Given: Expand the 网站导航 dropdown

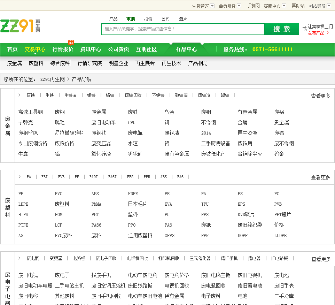Looking at the screenshot, I should [329, 6].
